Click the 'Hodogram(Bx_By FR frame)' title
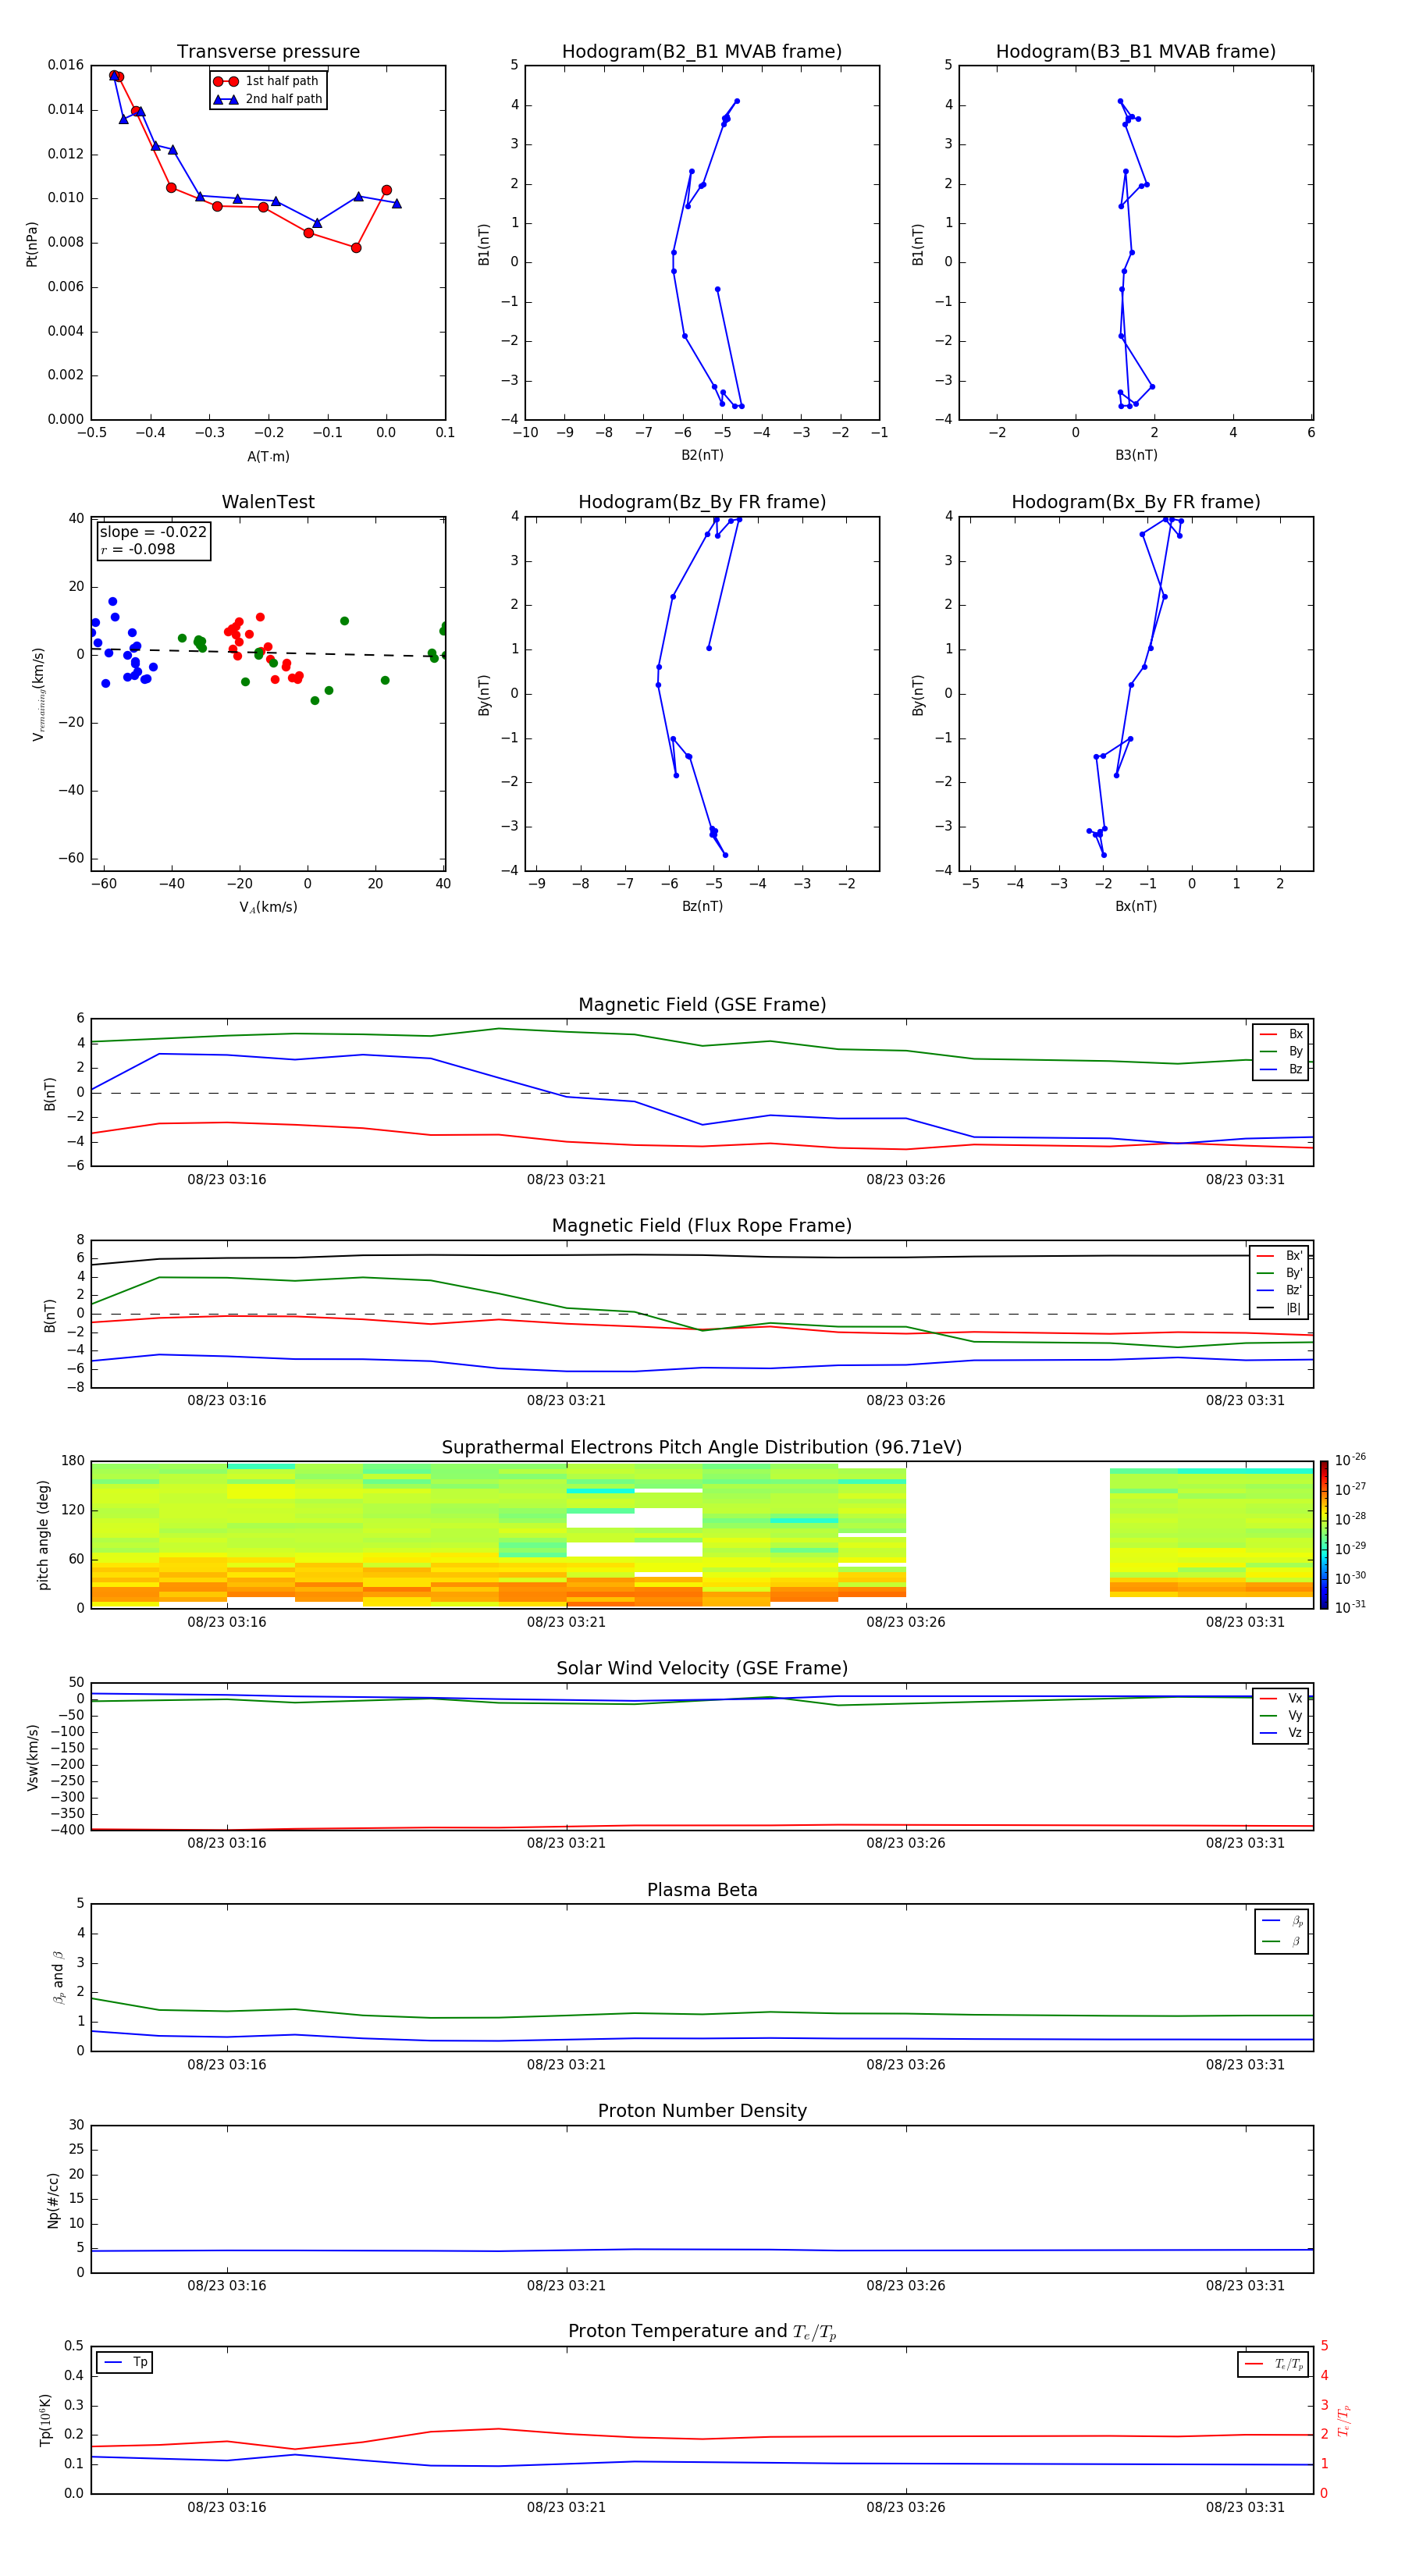Image resolution: width=1405 pixels, height=2576 pixels. pos(1135,502)
